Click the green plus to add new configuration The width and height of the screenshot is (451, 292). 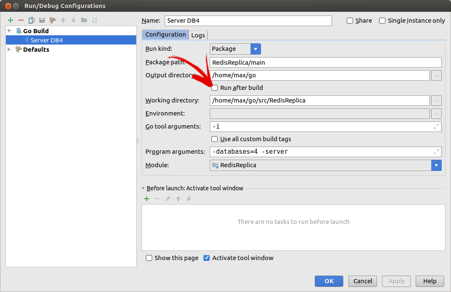(11, 20)
